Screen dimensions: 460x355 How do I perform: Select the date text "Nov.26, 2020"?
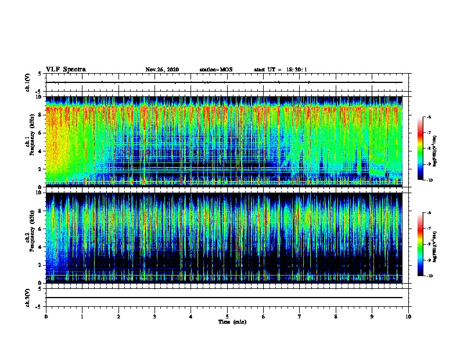pyautogui.click(x=162, y=70)
